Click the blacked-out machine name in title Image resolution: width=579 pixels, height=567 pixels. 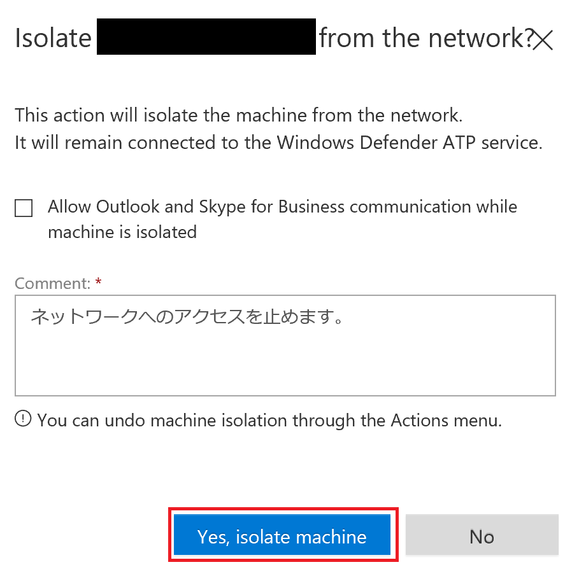[206, 36]
